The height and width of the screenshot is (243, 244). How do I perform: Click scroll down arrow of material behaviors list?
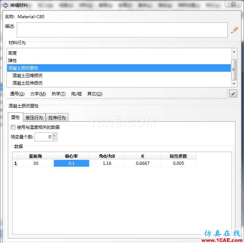click(x=234, y=84)
